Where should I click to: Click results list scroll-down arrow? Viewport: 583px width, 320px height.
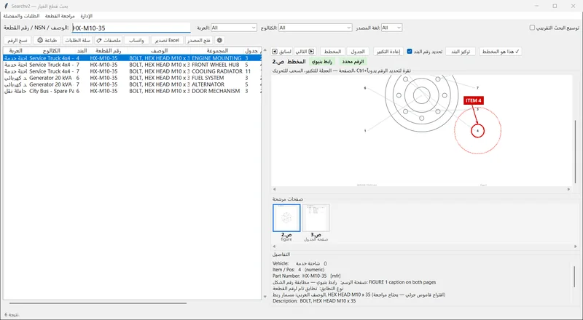pyautogui.click(x=265, y=297)
